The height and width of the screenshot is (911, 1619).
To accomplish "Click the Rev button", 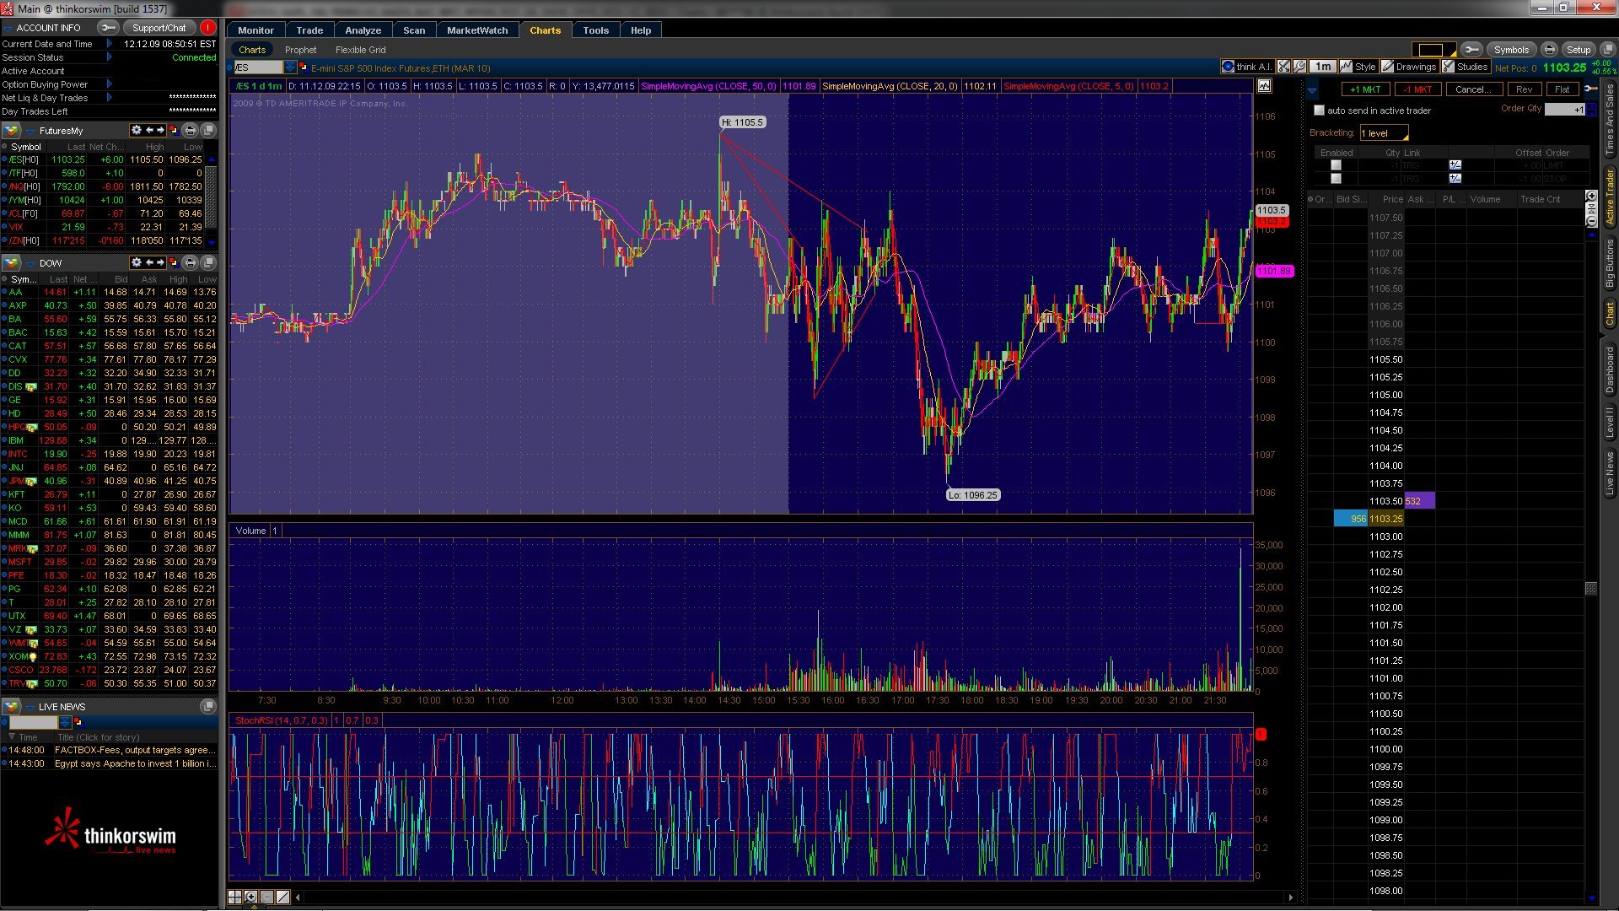I will [1524, 89].
